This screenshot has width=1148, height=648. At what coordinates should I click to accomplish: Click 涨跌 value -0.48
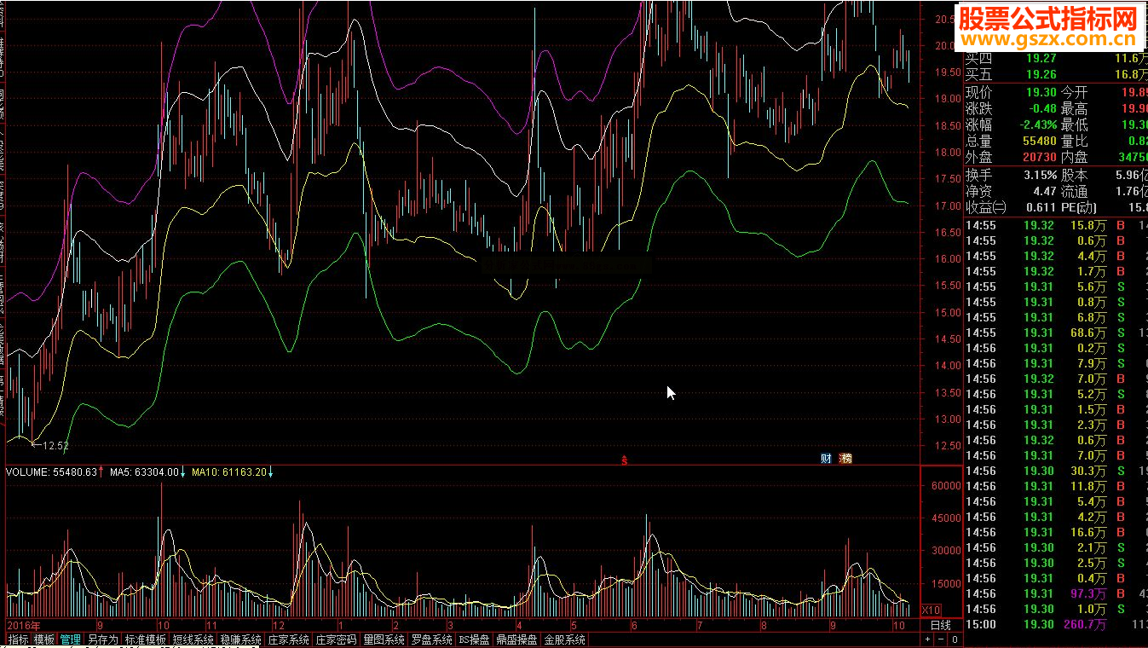click(x=1043, y=108)
